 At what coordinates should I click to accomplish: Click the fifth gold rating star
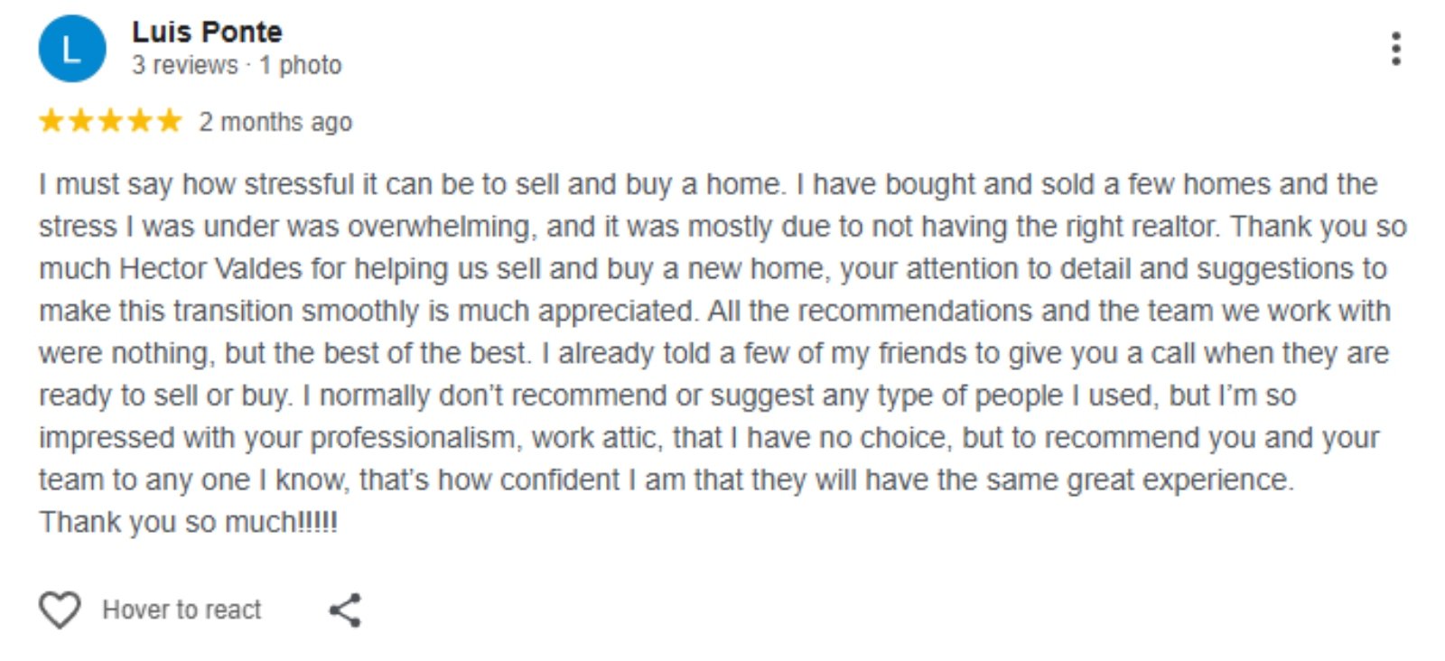click(169, 121)
